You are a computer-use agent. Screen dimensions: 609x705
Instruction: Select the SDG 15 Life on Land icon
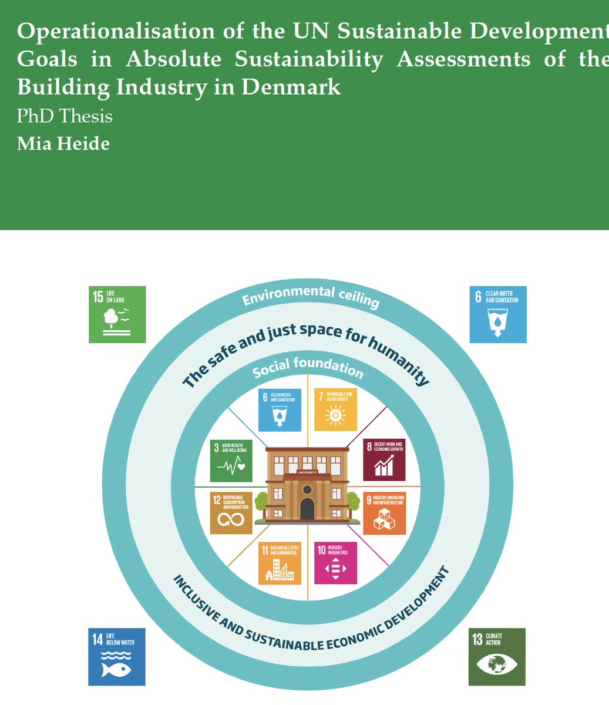tap(117, 315)
